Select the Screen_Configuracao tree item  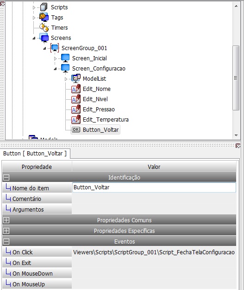coord(99,68)
